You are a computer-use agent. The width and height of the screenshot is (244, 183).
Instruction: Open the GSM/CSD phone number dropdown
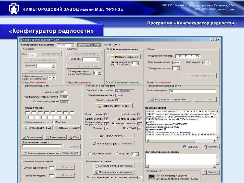98,59
